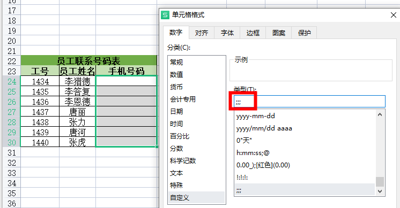This screenshot has height=208, width=400.
Task: Select 数值 category
Action: point(196,74)
